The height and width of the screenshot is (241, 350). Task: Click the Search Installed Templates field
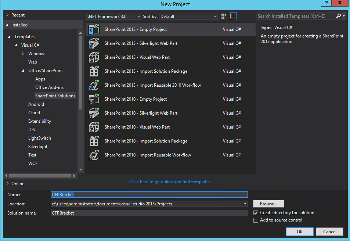click(296, 16)
